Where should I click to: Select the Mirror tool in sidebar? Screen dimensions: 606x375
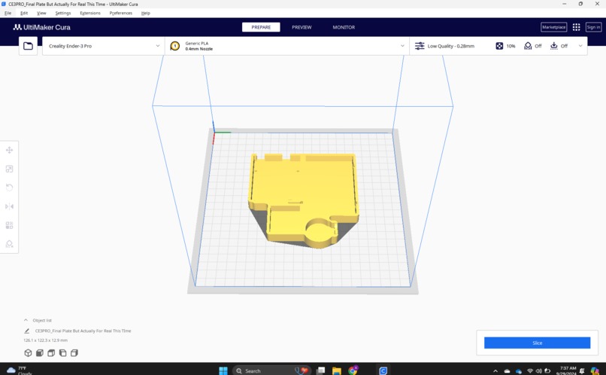click(x=9, y=206)
